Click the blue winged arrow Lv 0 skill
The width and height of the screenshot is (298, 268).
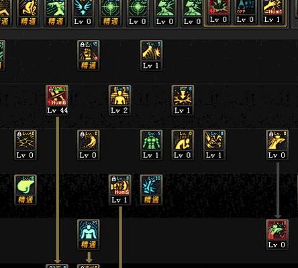[83, 13]
